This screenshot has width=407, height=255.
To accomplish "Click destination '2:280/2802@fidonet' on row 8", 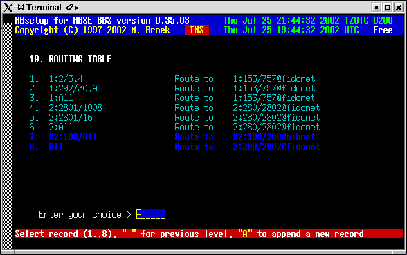I will click(276, 147).
